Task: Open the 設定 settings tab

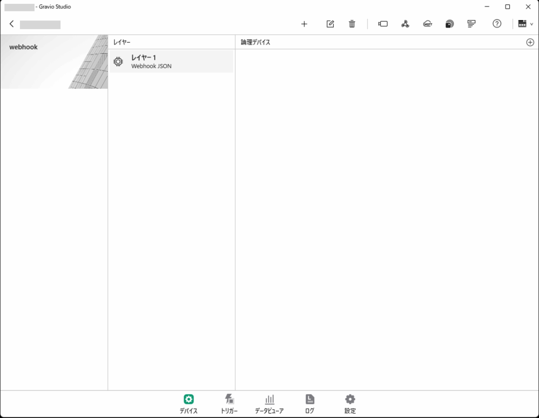Action: pyautogui.click(x=350, y=403)
